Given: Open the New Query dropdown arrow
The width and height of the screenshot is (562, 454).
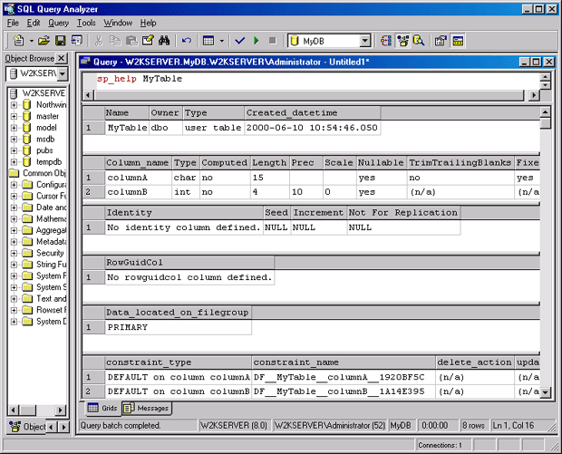Looking at the screenshot, I should 32,41.
